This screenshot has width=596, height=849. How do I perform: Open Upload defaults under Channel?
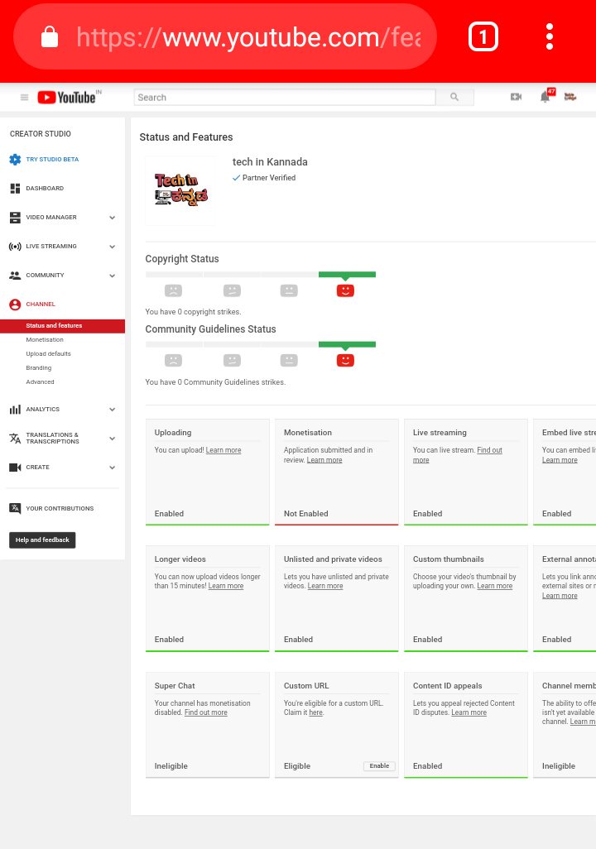point(48,354)
